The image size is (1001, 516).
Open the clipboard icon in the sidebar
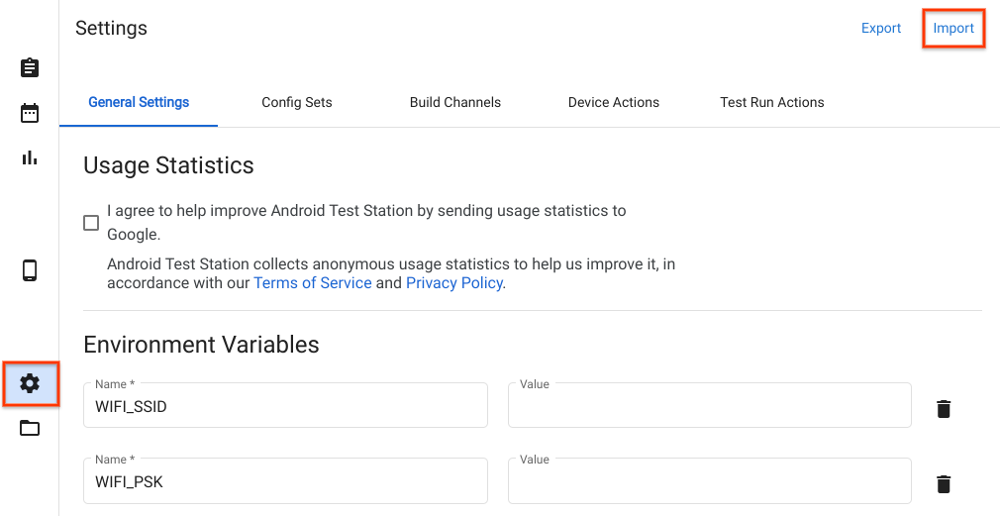coord(30,67)
